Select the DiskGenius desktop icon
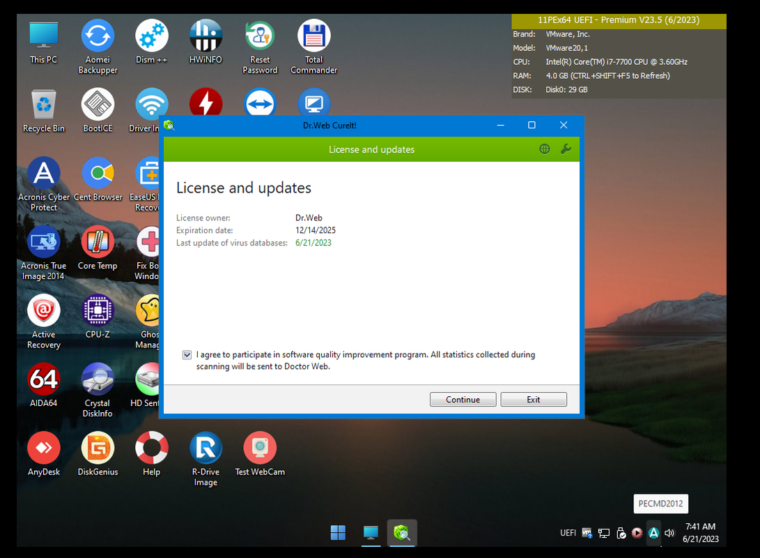 point(98,455)
